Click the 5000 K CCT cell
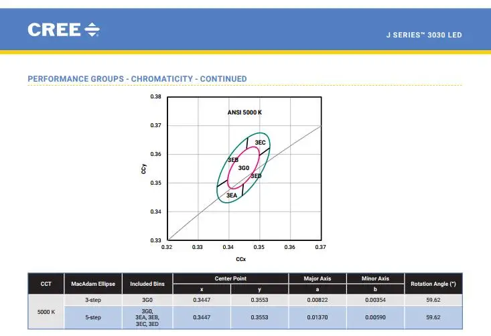 point(46,312)
